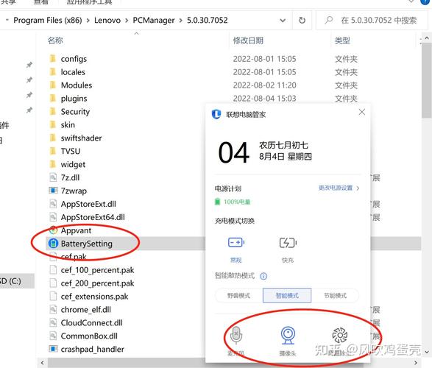This screenshot has width=432, height=368.
Task: Click the CloudConnect.dll file icon
Action: click(53, 322)
